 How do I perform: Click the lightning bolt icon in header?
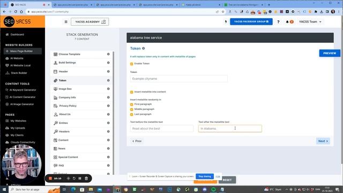pos(226,21)
